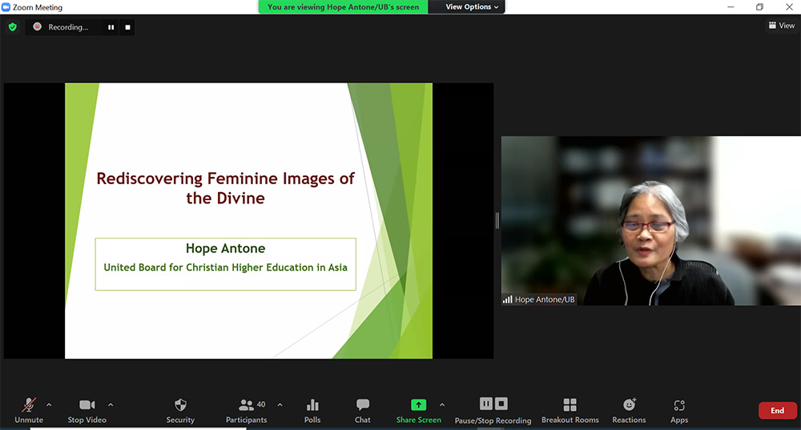
Task: Click the slide title Rediscovering Feminine Images
Action: [225, 188]
